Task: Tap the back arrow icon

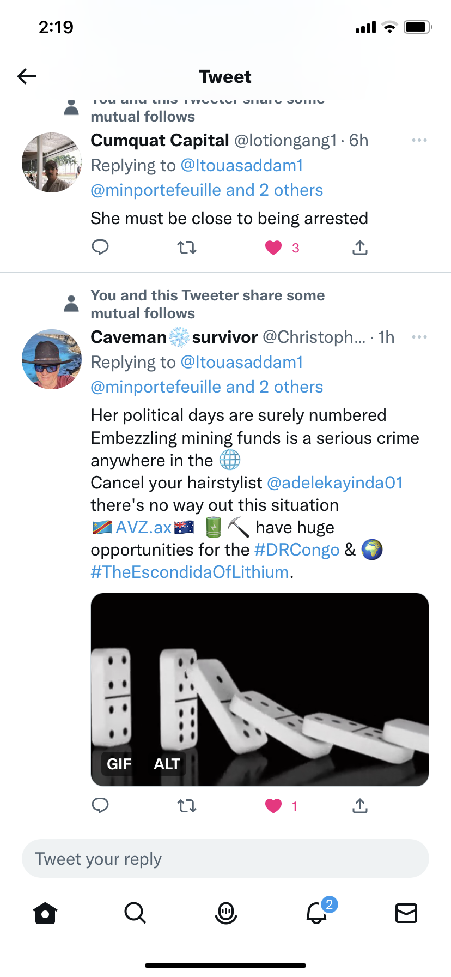Action: 27,76
